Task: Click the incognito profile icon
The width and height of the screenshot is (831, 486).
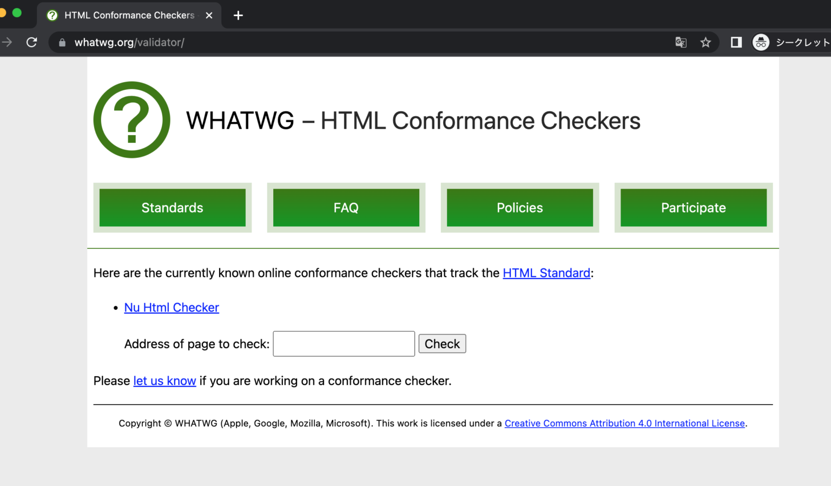Action: [761, 42]
